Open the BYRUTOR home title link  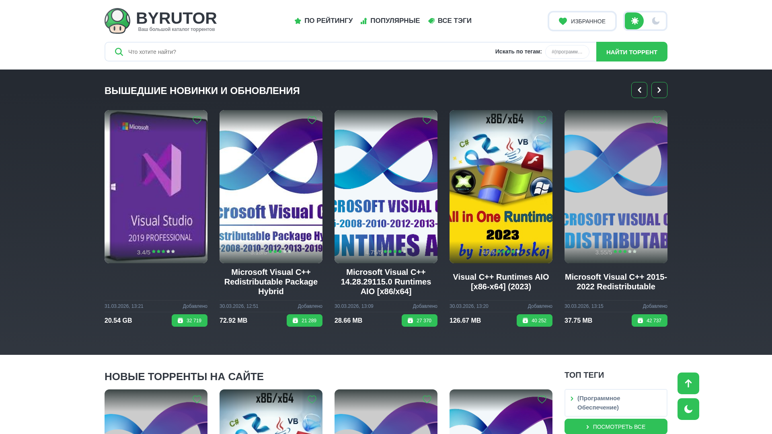[177, 18]
